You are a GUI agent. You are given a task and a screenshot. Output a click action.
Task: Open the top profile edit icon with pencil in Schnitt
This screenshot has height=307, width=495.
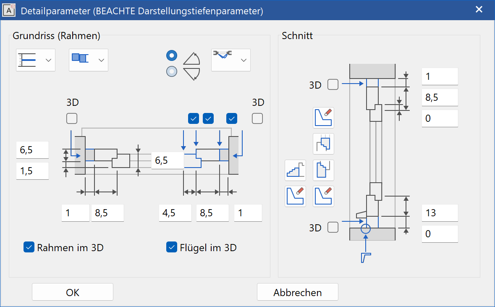[323, 118]
